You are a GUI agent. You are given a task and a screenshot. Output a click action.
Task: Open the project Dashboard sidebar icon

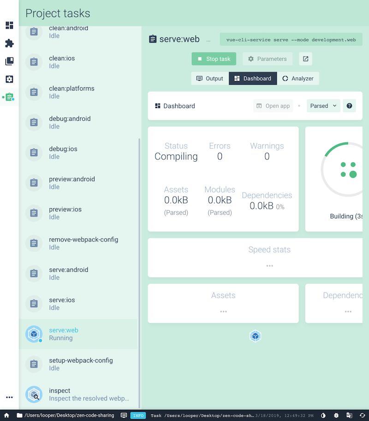(x=9, y=25)
